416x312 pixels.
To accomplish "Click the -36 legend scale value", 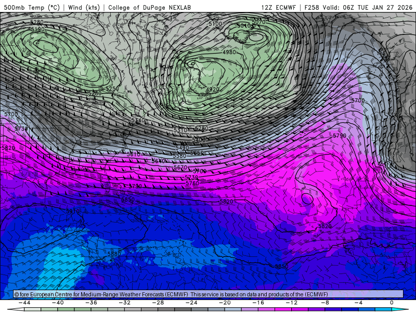I will pyautogui.click(x=92, y=303).
